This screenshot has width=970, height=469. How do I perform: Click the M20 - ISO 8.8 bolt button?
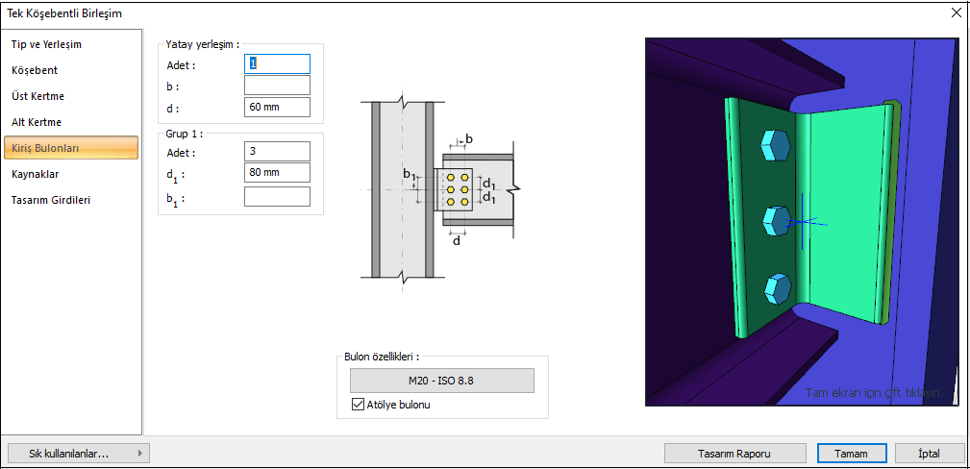click(x=441, y=381)
